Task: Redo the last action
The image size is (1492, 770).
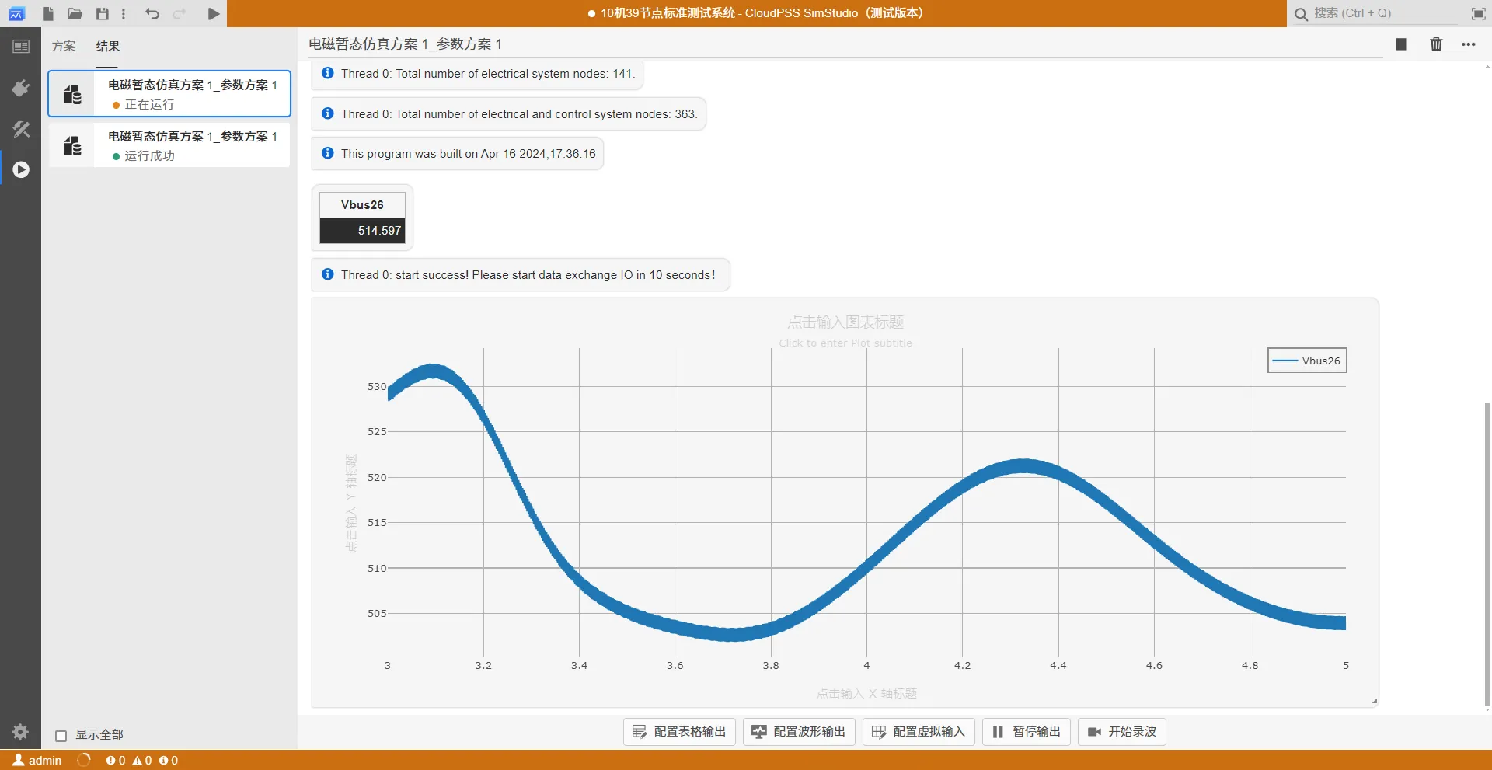Action: [180, 13]
